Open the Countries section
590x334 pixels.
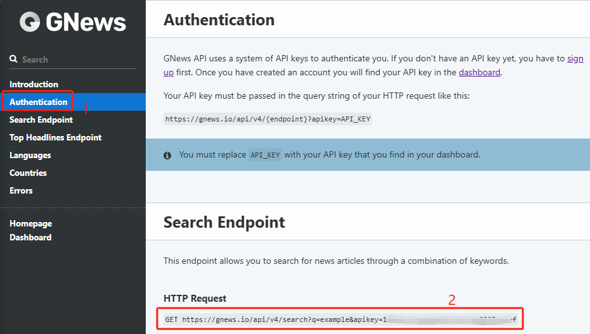tap(29, 173)
